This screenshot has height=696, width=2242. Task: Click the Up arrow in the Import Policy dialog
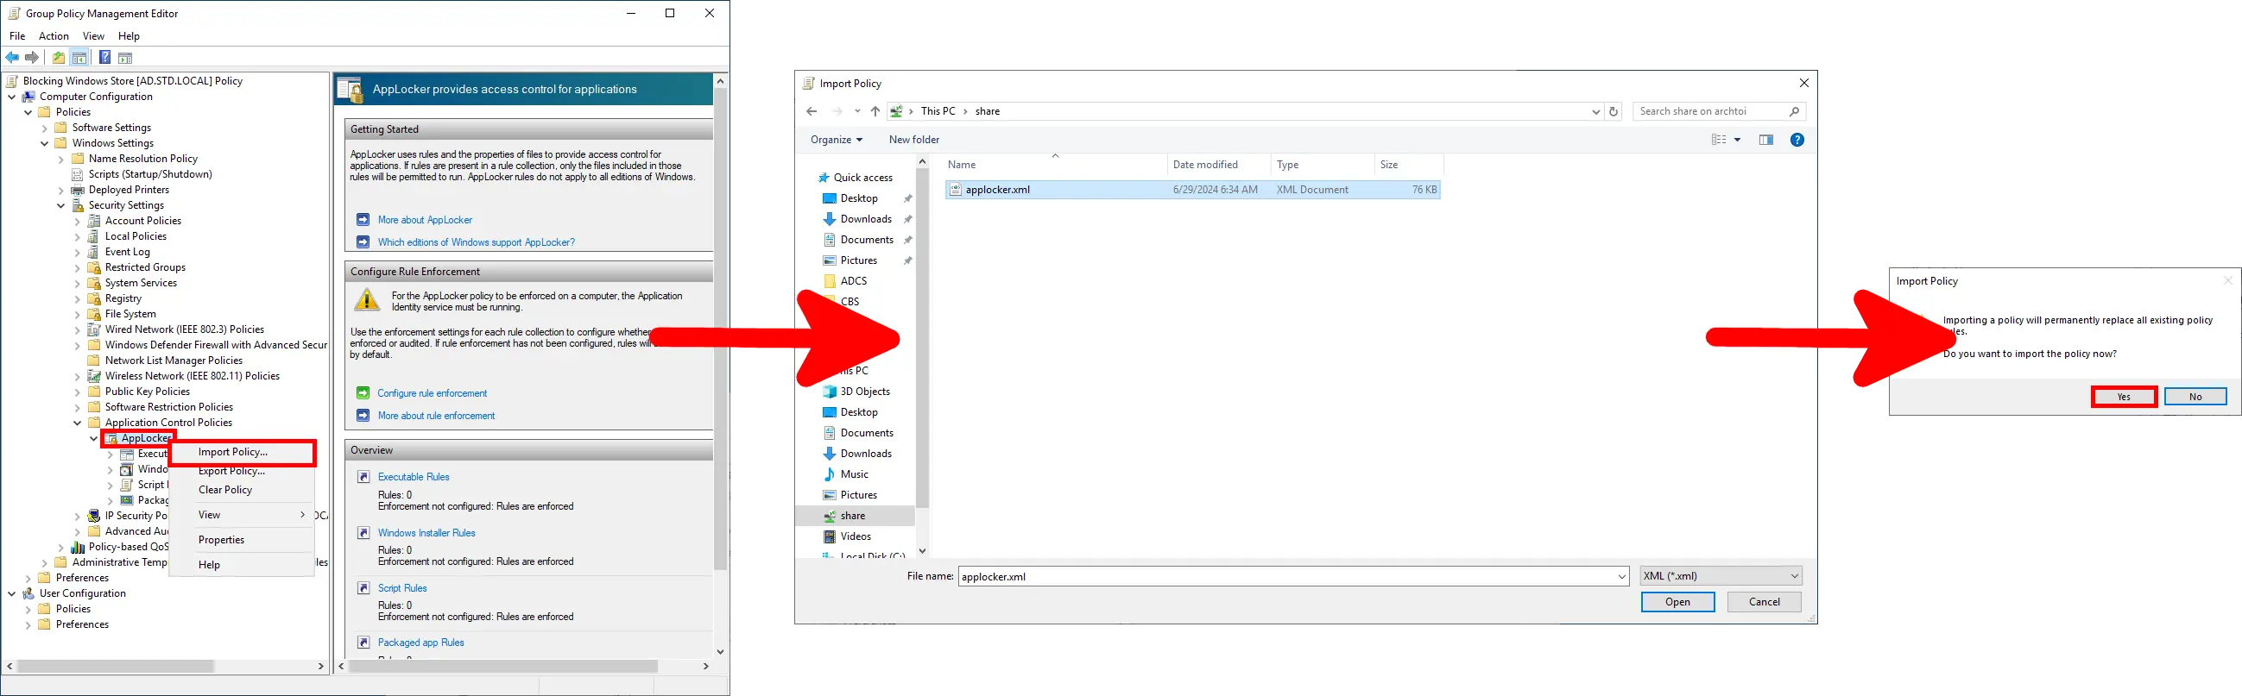[x=875, y=111]
